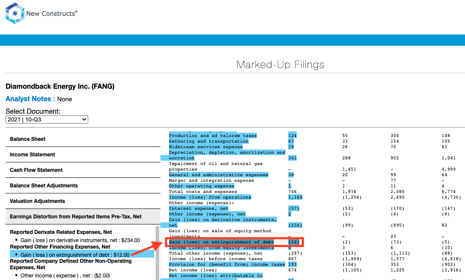Click highlighted value '193' in filing
Screen dimensions: 465x280
pyautogui.click(x=293, y=264)
